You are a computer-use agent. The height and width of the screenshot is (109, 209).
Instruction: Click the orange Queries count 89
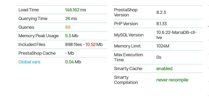click(x=68, y=27)
